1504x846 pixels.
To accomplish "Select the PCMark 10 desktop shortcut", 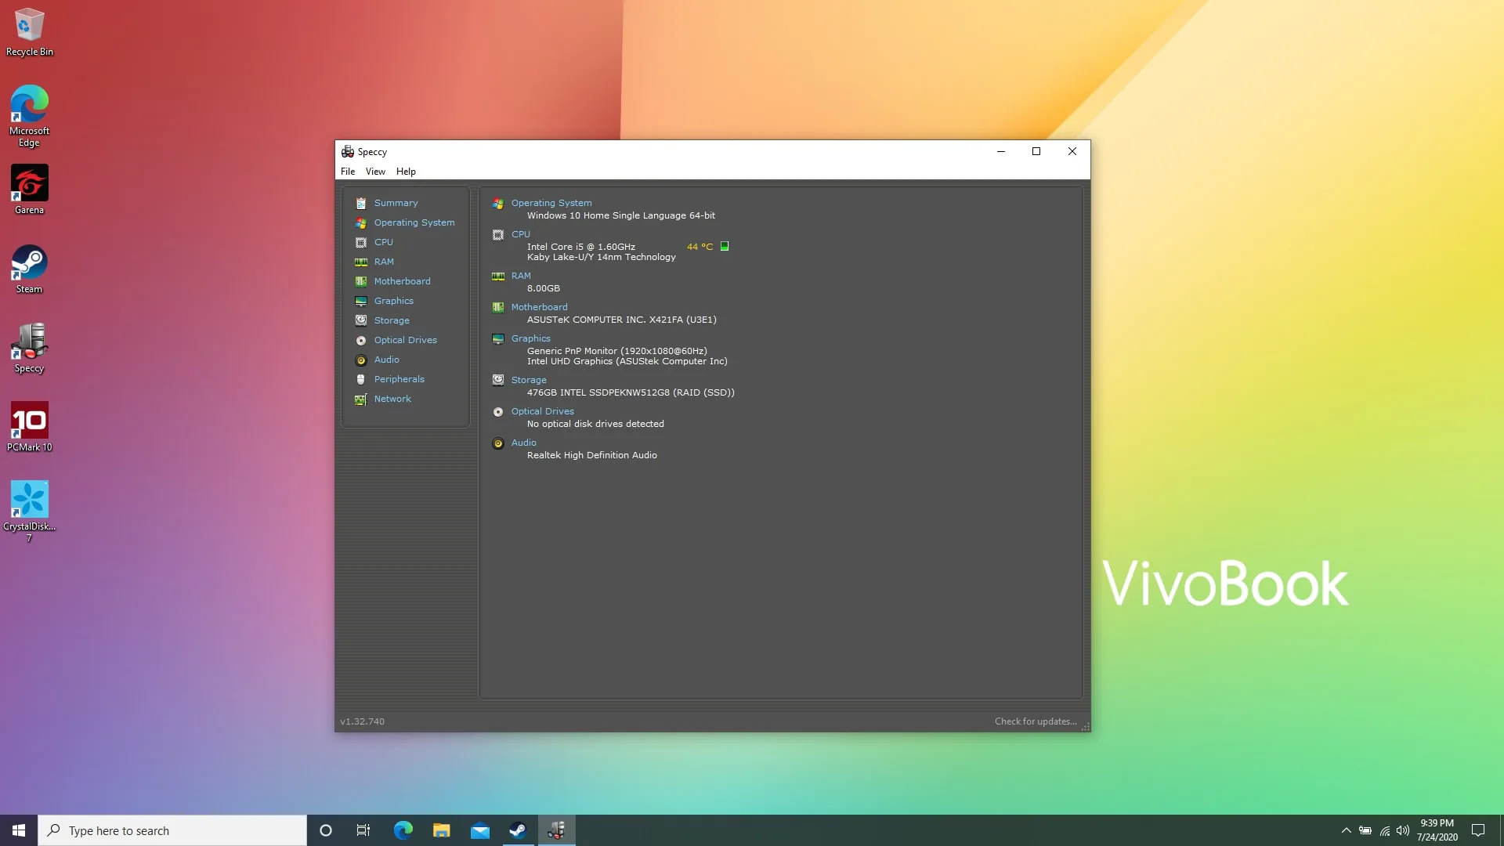I will (x=30, y=427).
